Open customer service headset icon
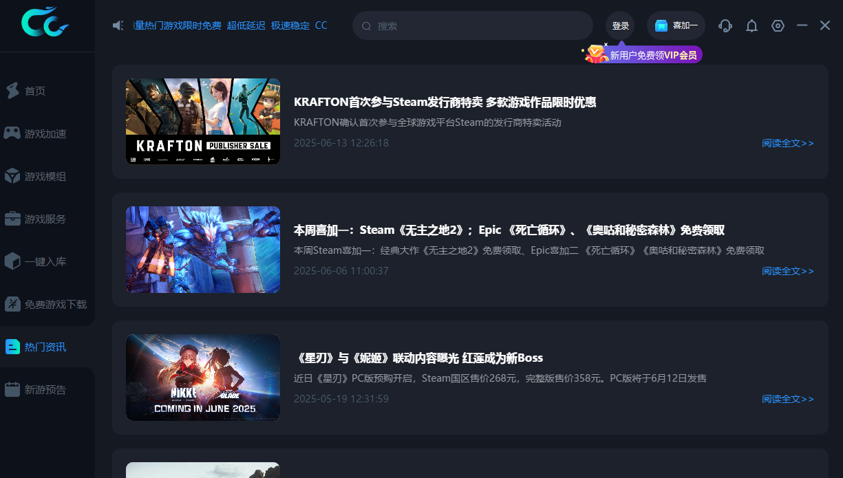Image resolution: width=843 pixels, height=478 pixels. pyautogui.click(x=725, y=25)
